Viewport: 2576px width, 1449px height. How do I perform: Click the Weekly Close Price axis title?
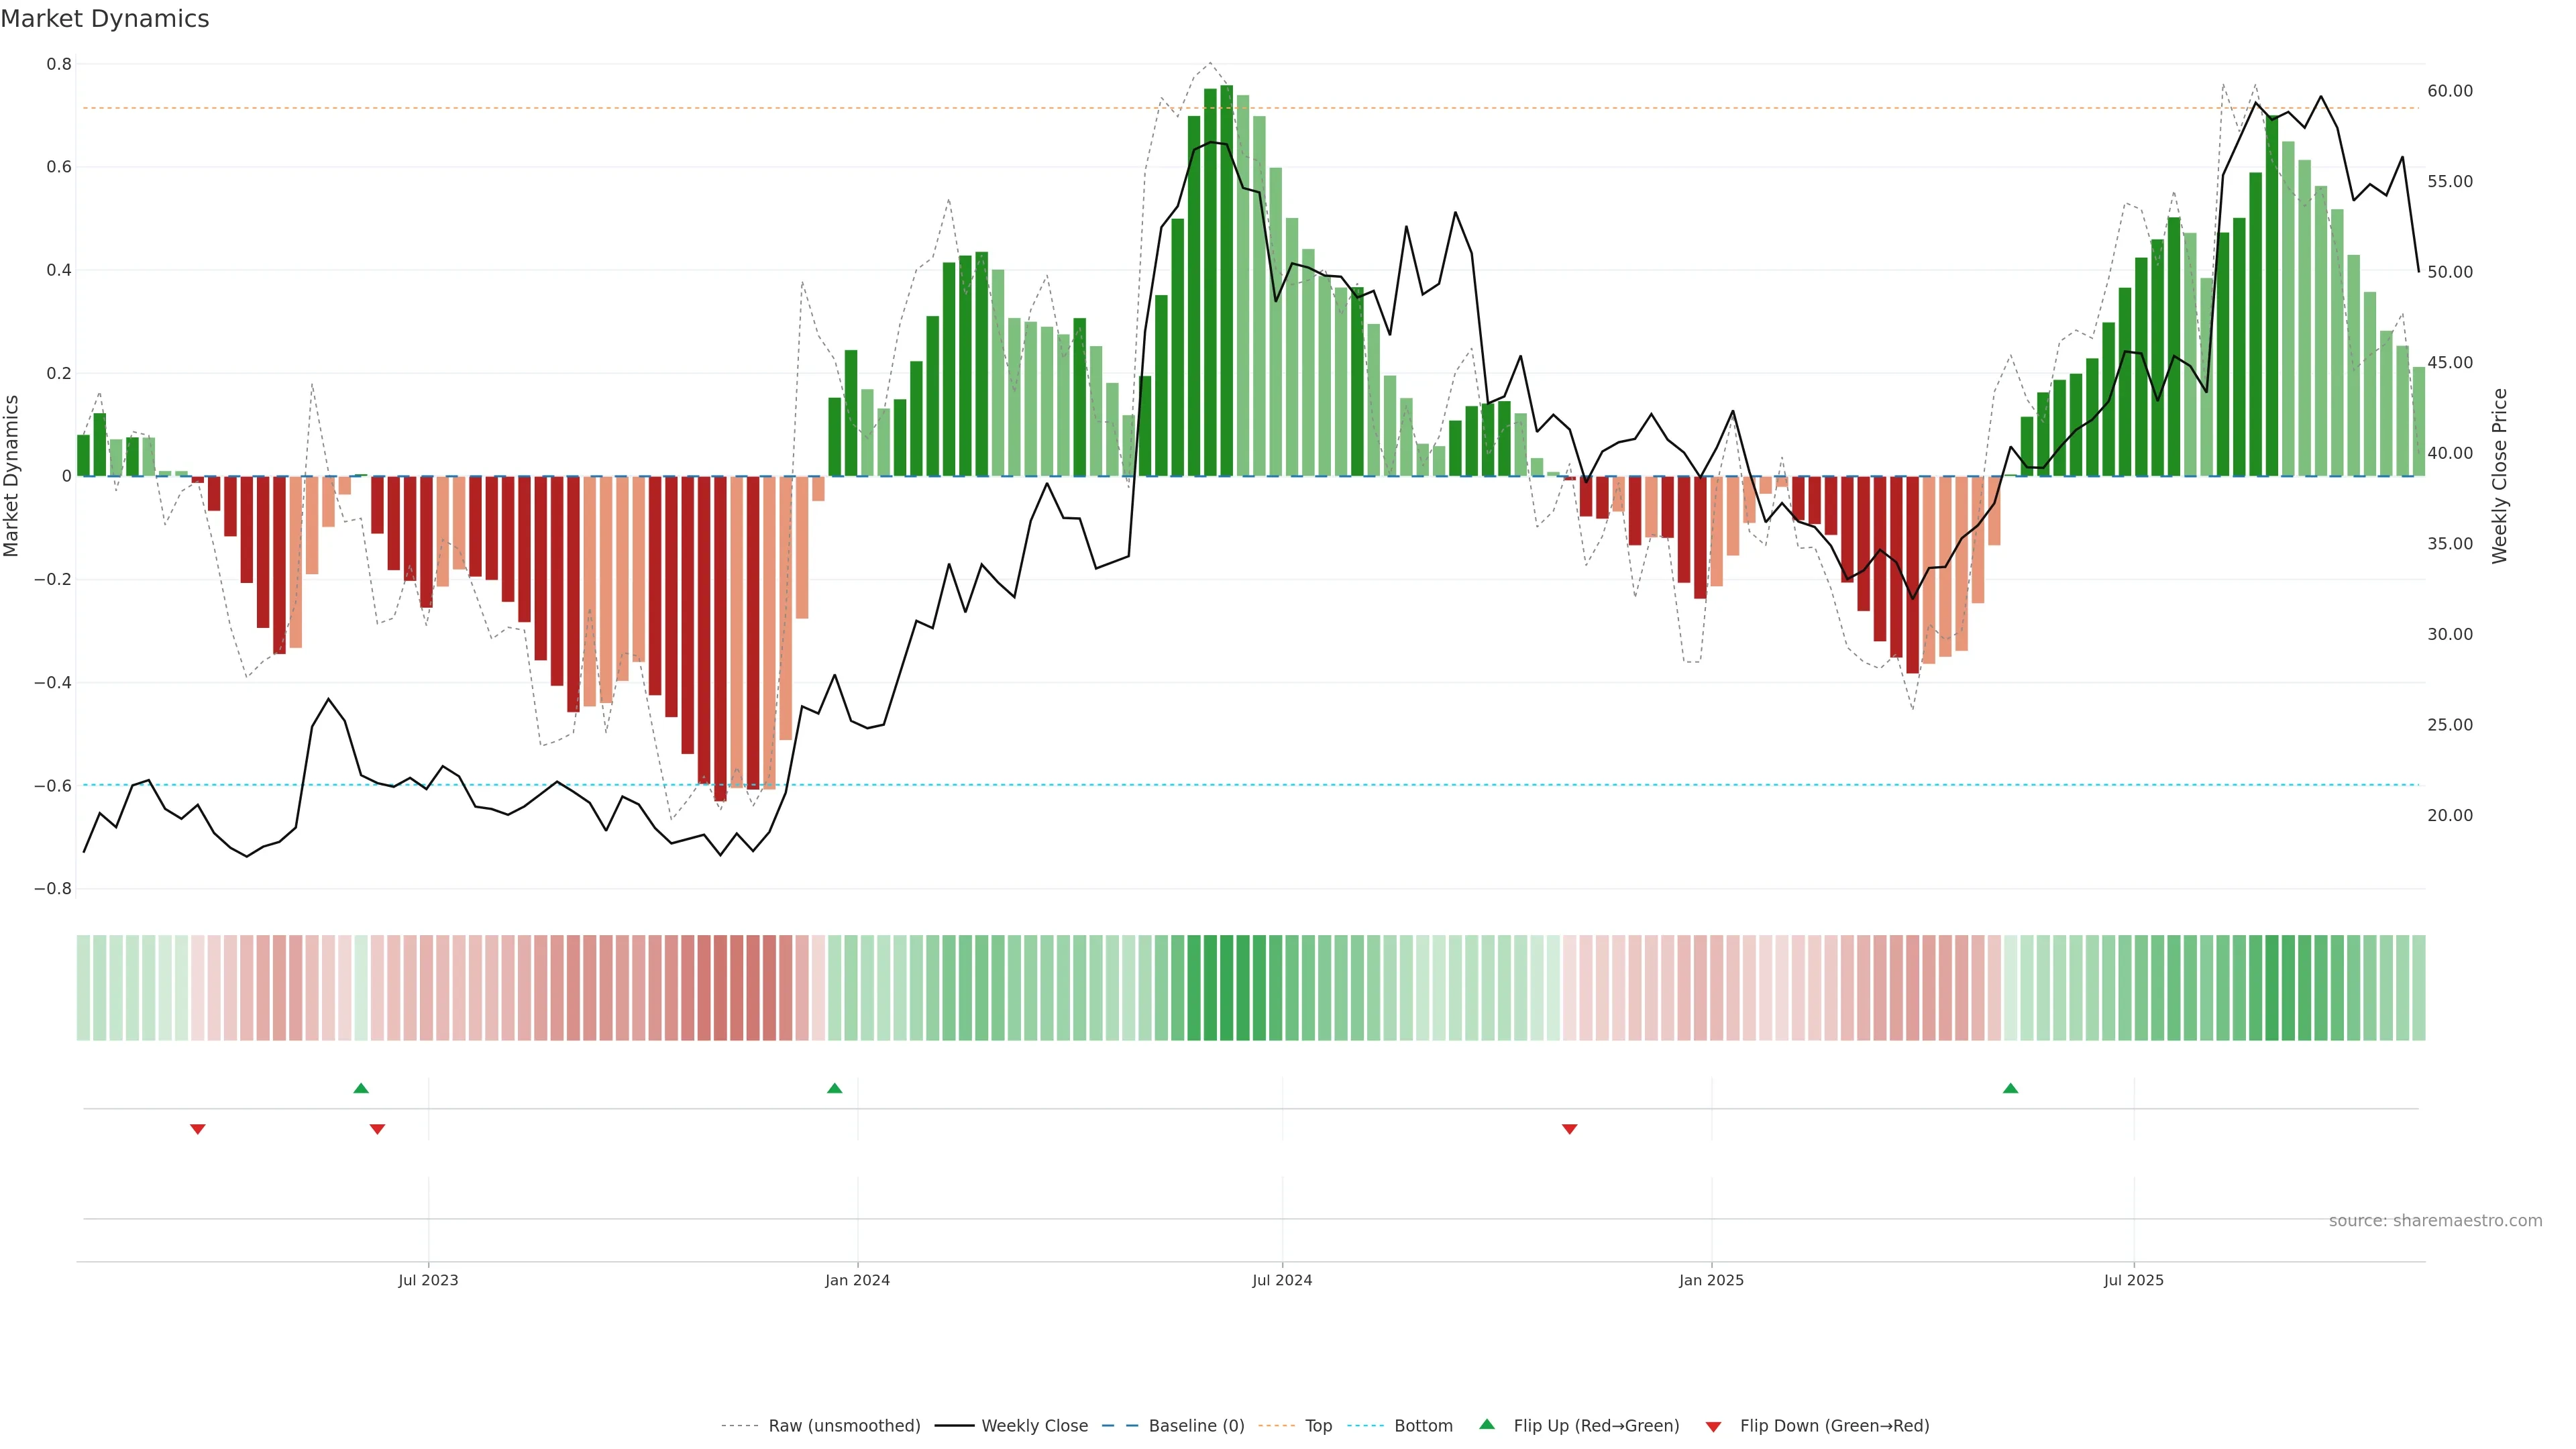[2499, 476]
